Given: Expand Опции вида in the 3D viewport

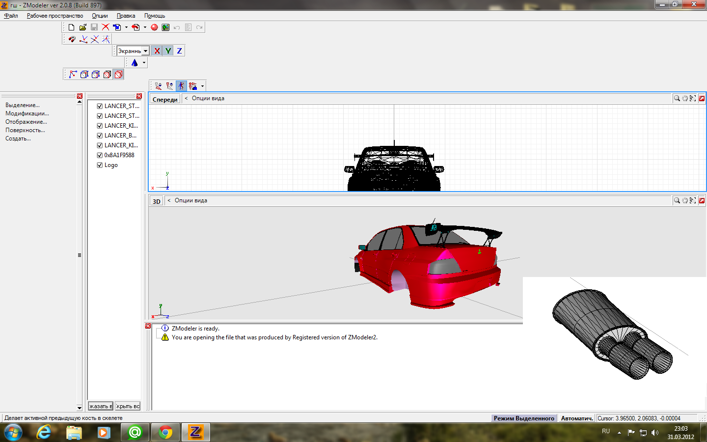Looking at the screenshot, I should (x=190, y=200).
